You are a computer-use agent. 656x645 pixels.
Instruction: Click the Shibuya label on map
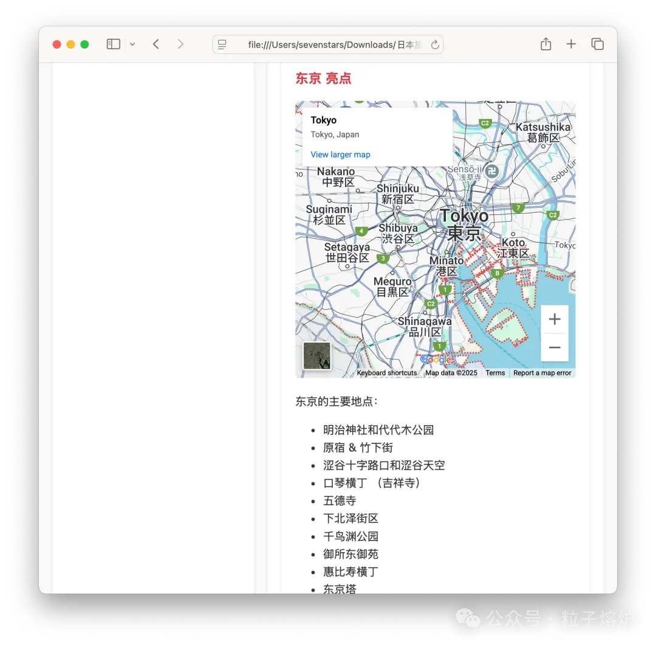398,233
